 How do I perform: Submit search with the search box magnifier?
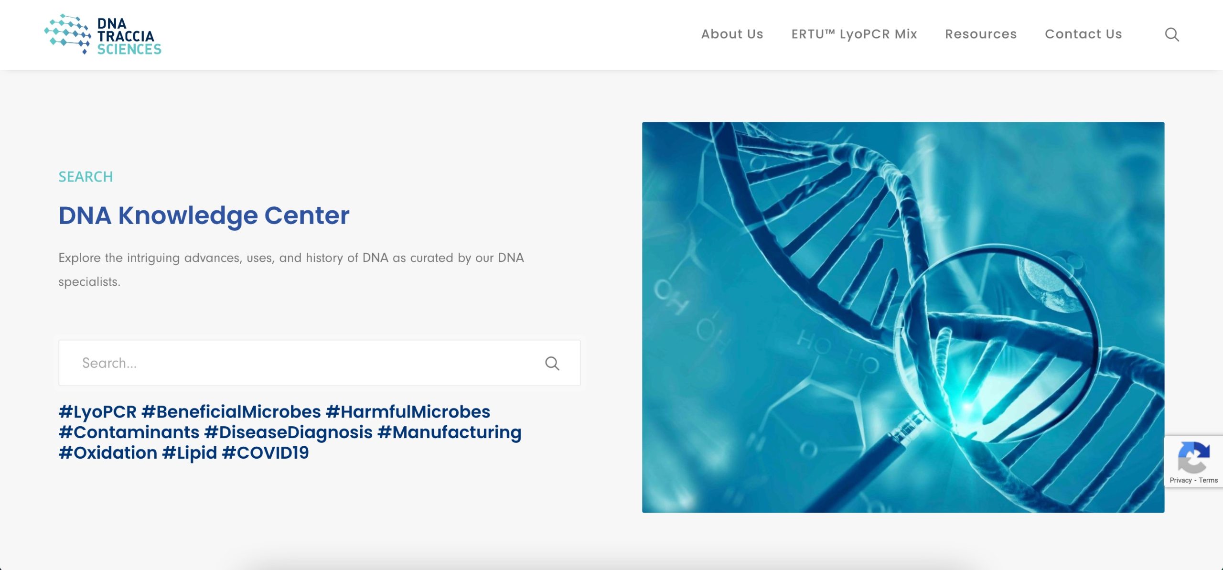(x=552, y=363)
